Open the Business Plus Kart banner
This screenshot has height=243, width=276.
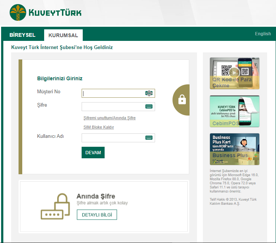pyautogui.click(x=234, y=149)
